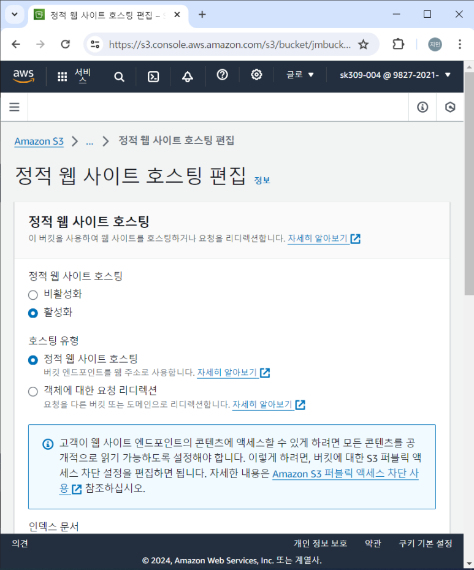Open 약관 footer link
This screenshot has width=474, height=570.
[x=373, y=543]
